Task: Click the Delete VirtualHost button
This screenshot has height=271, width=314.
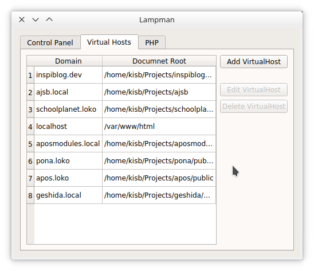Action: (x=254, y=107)
